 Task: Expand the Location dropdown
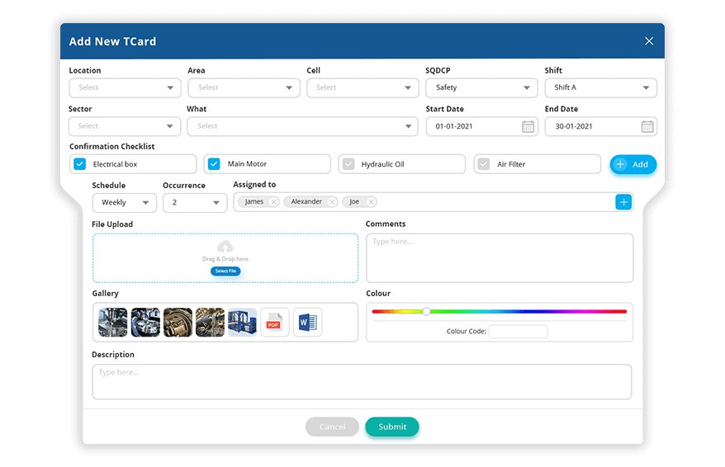click(125, 87)
